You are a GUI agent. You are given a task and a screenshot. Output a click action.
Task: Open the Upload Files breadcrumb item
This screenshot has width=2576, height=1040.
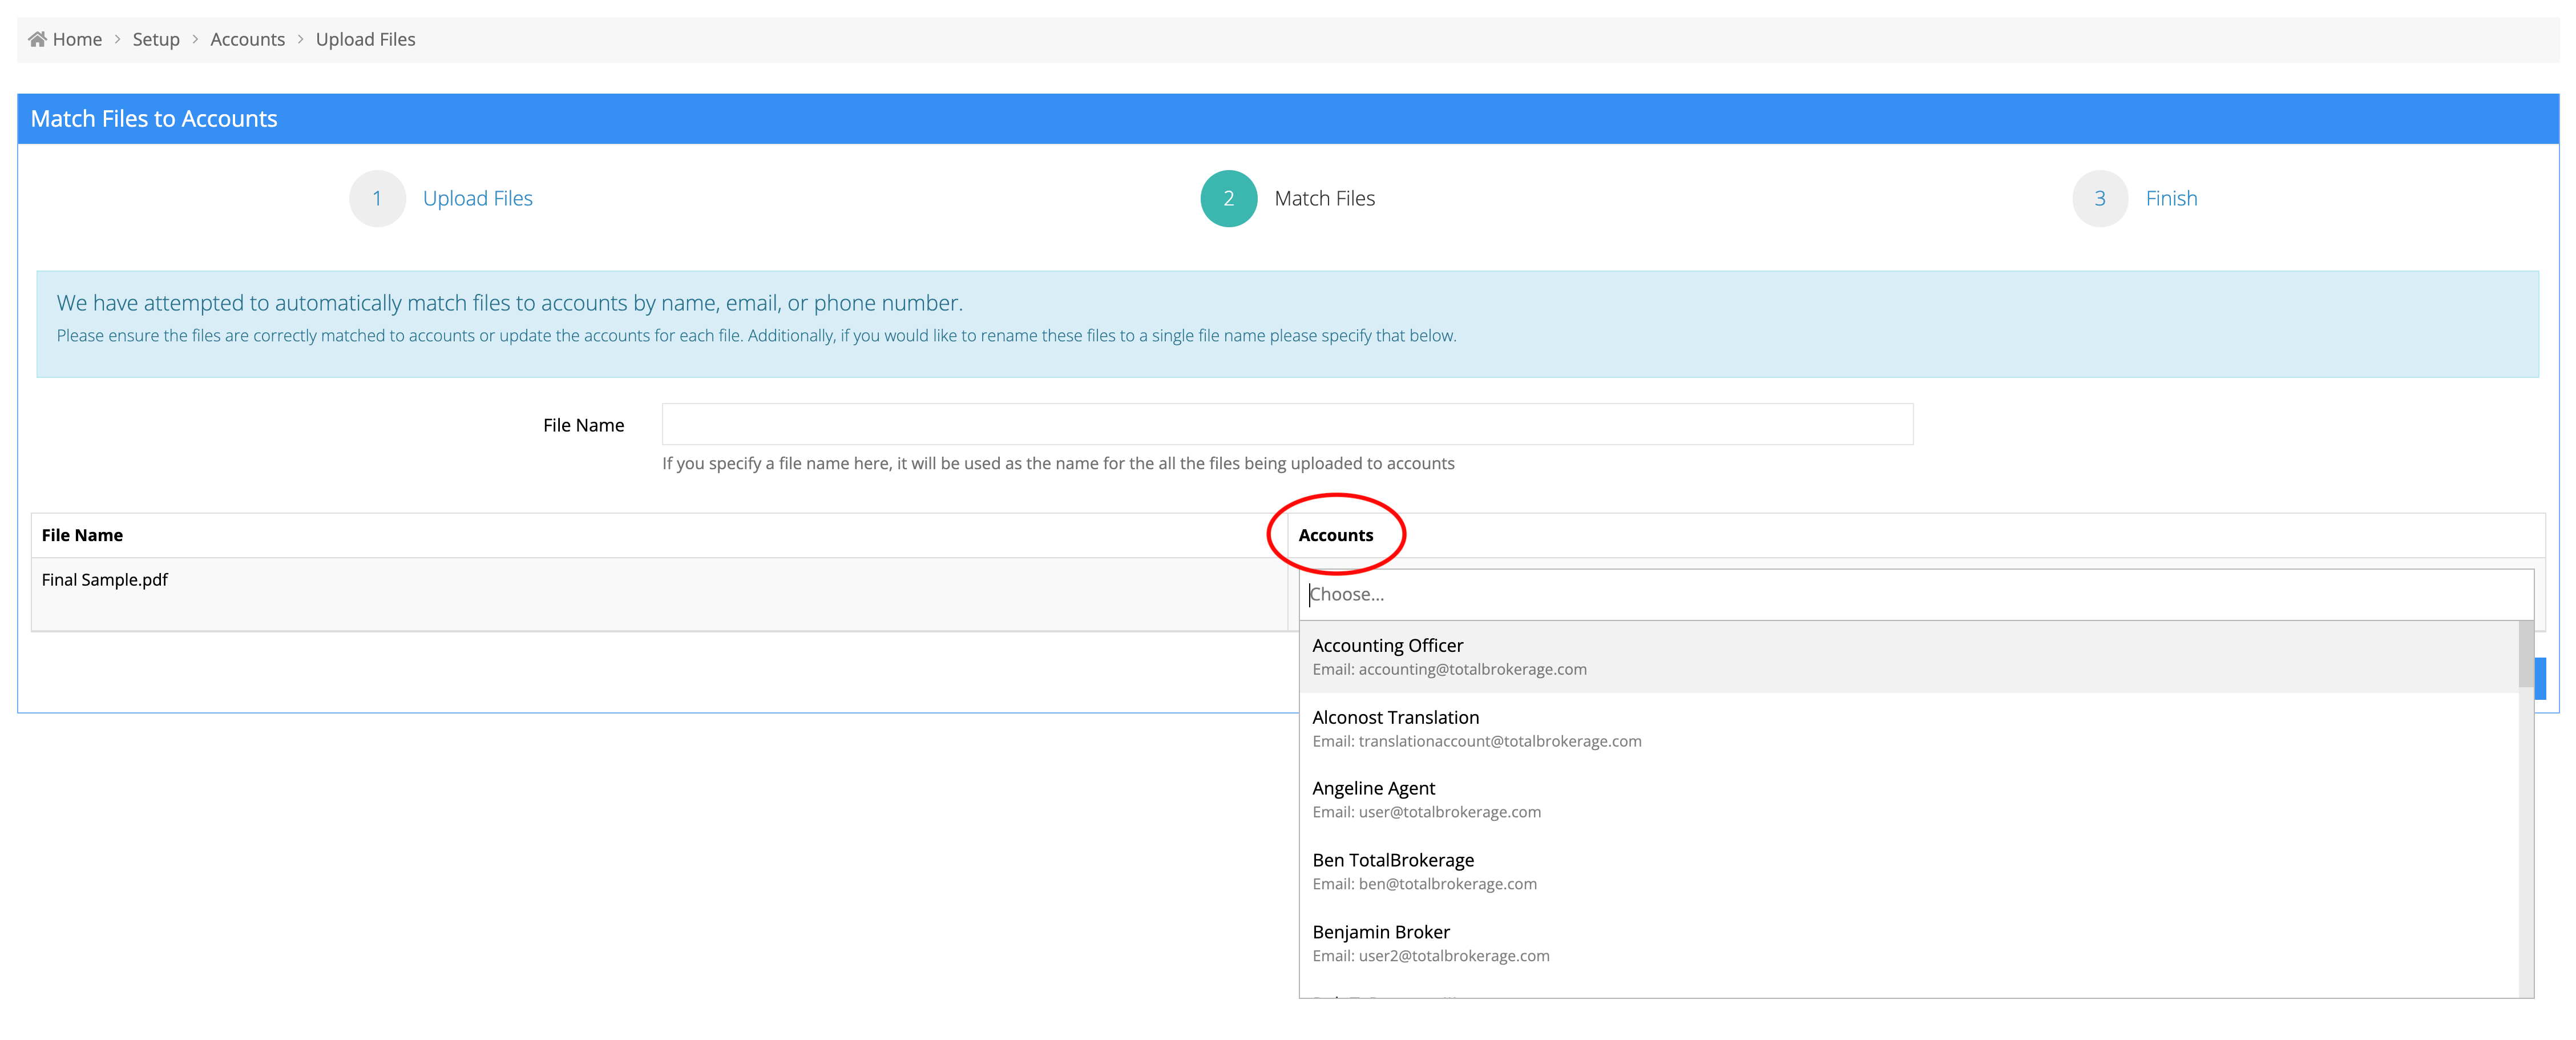click(365, 39)
